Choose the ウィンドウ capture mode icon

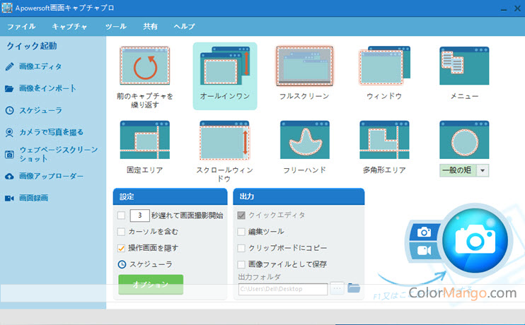pyautogui.click(x=384, y=66)
